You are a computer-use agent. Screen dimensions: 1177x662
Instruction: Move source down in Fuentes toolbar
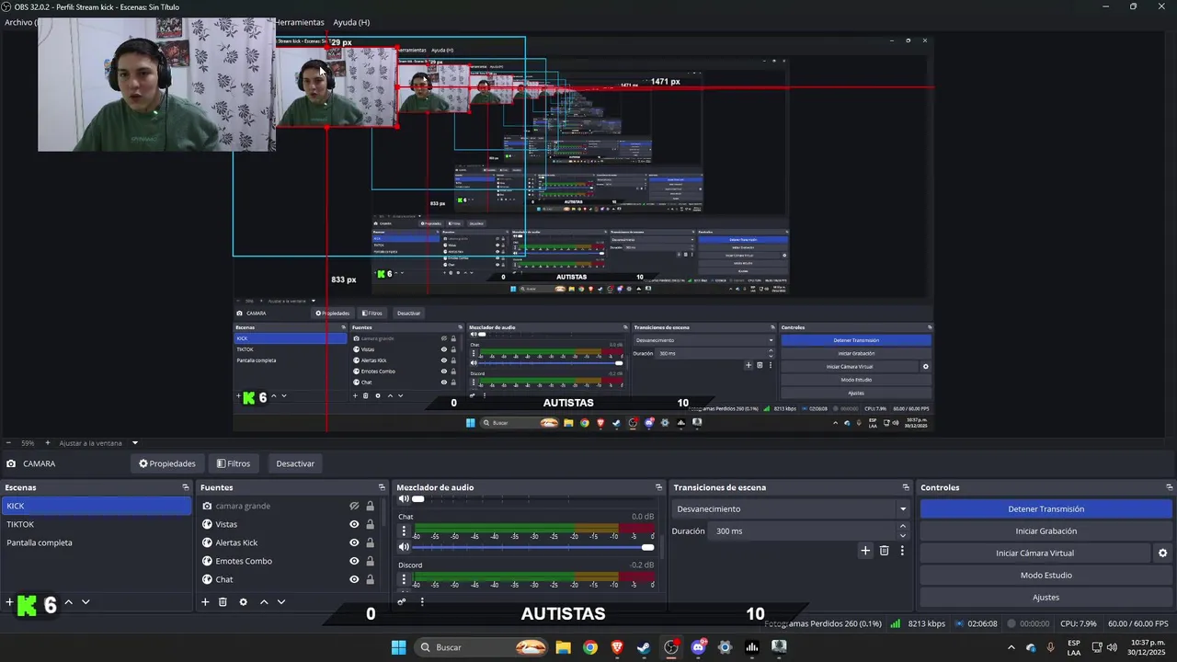(281, 602)
